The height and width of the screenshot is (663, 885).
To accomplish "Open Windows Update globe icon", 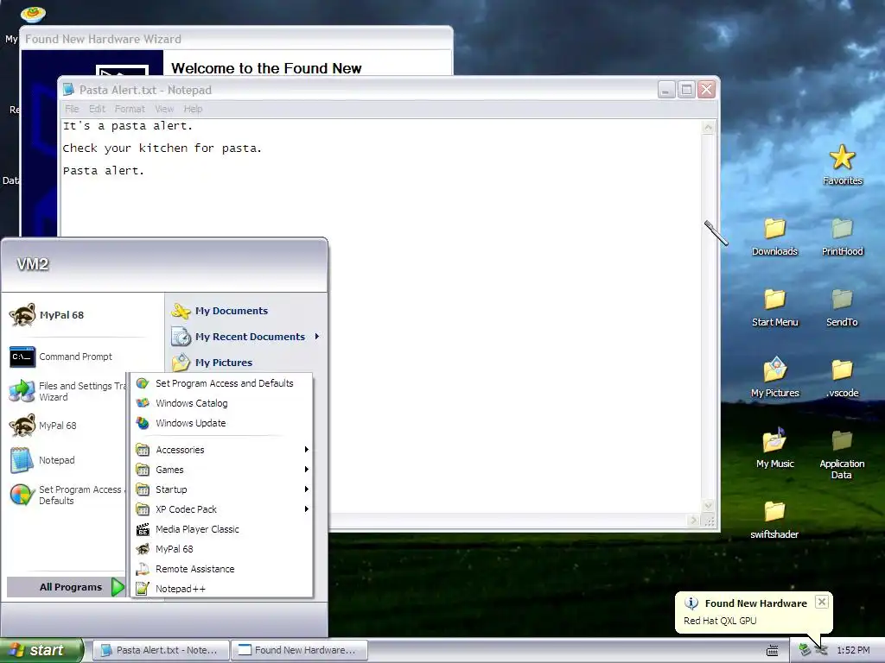I will coord(143,423).
